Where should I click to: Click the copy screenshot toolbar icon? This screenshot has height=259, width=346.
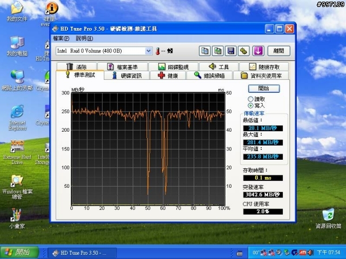(x=217, y=51)
